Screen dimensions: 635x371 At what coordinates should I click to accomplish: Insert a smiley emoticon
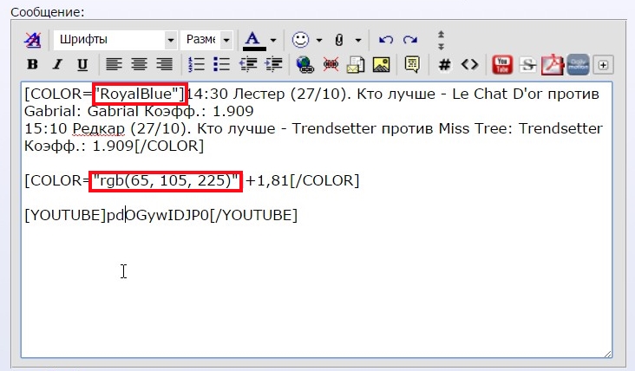pyautogui.click(x=300, y=40)
